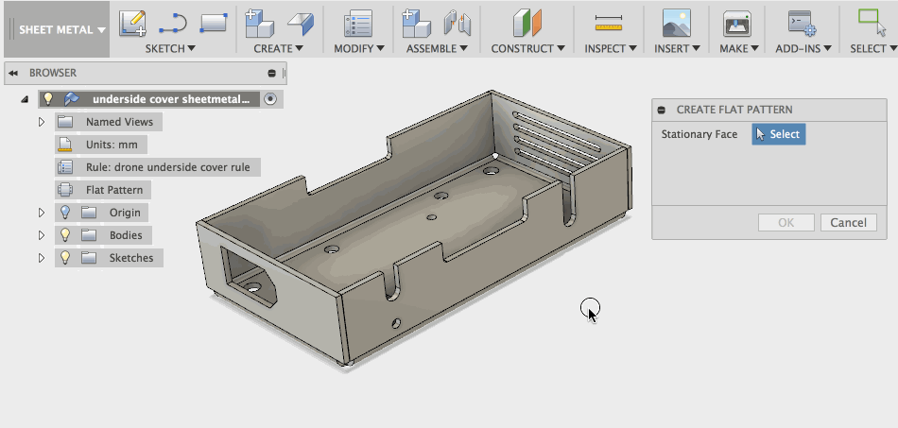Click the Create Sketch icon
898x428 pixels.
click(132, 23)
